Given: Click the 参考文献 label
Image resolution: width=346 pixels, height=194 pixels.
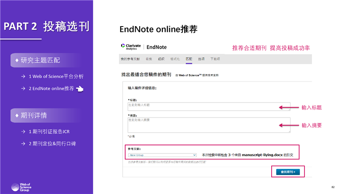Looking at the screenshot, I should (134, 149).
